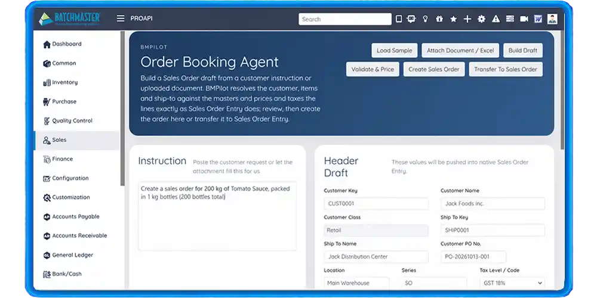The image size is (597, 298).
Task: Open the user profile avatar
Action: click(552, 18)
